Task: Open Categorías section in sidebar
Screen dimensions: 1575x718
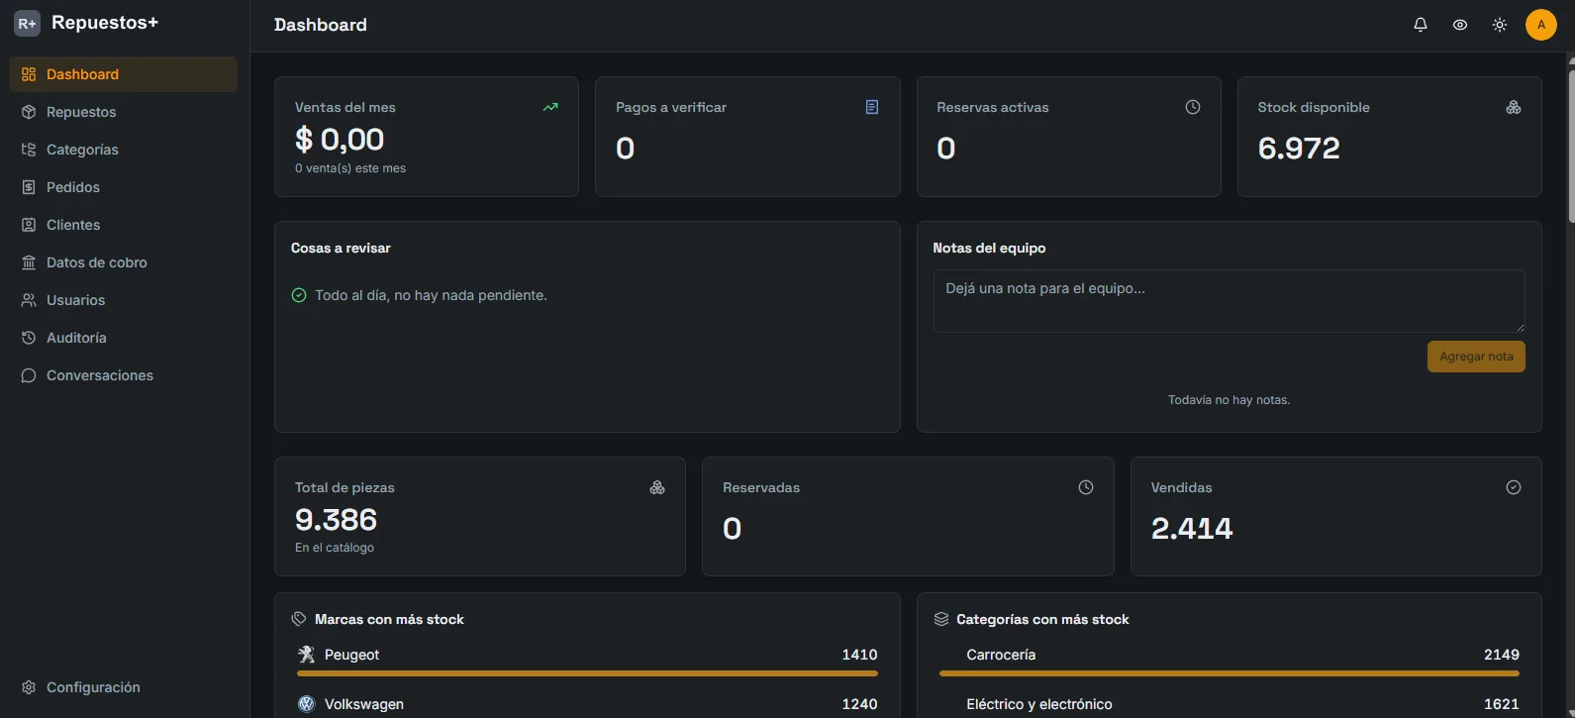Action: (124, 150)
